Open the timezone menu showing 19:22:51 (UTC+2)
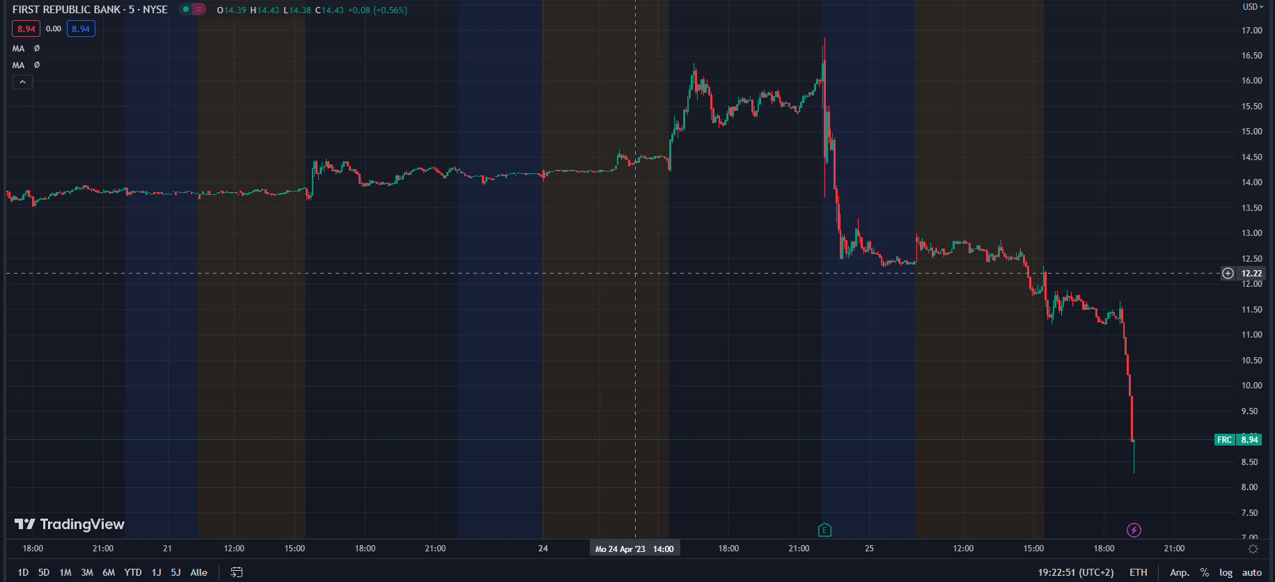This screenshot has height=582, width=1275. (1076, 572)
